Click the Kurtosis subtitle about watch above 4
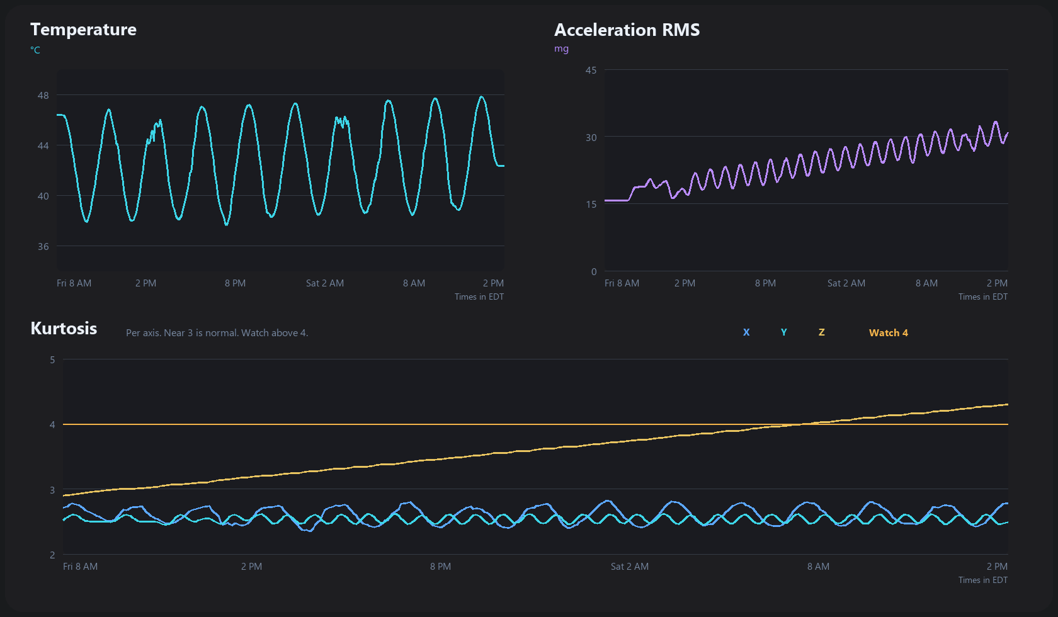The height and width of the screenshot is (617, 1058). pos(217,332)
